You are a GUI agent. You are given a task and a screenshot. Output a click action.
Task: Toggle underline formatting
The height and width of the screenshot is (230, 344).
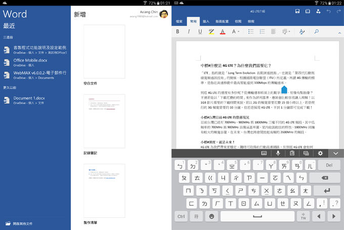click(200, 31)
